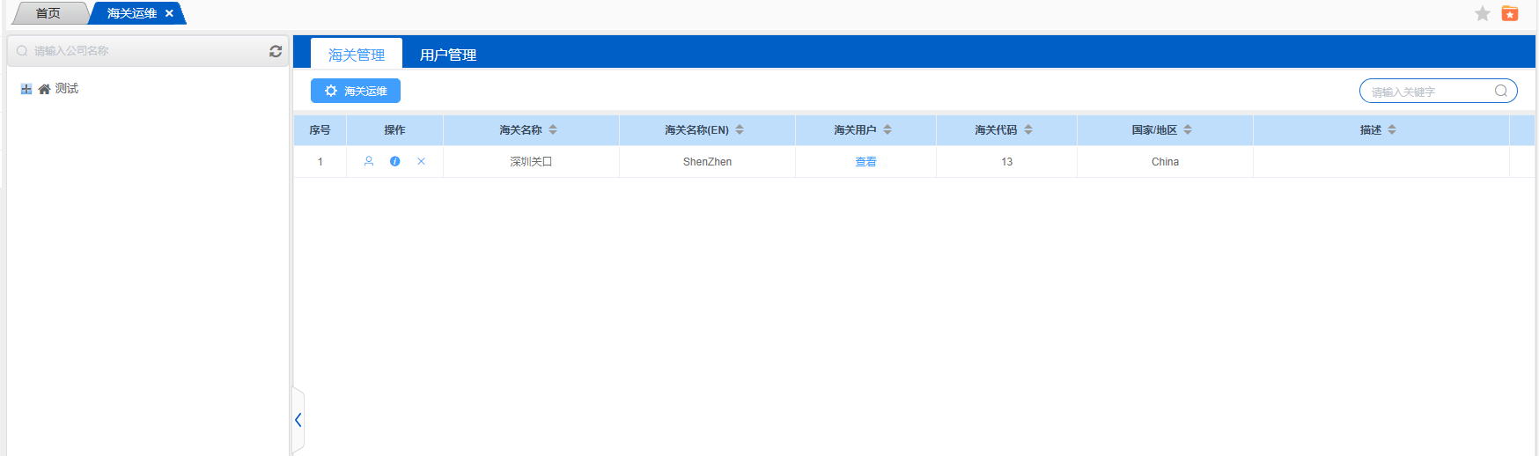
Task: Click the 深圳关口 cell
Action: 531,162
